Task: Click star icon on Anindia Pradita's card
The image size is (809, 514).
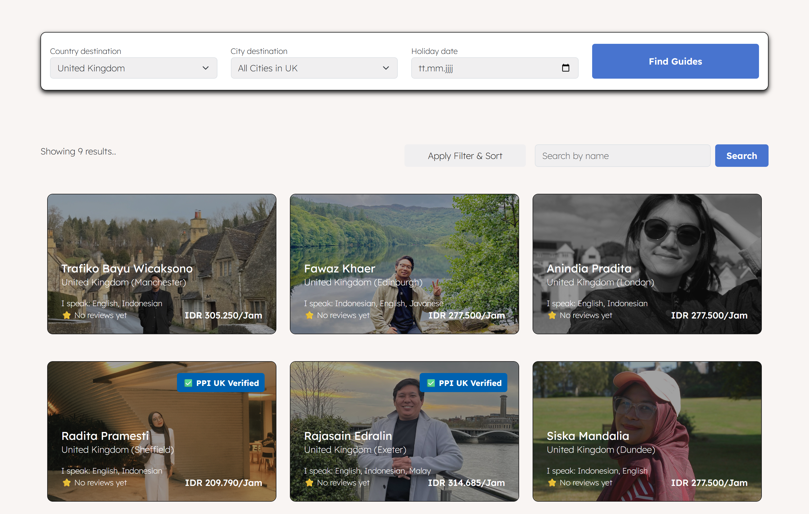Action: click(x=552, y=315)
